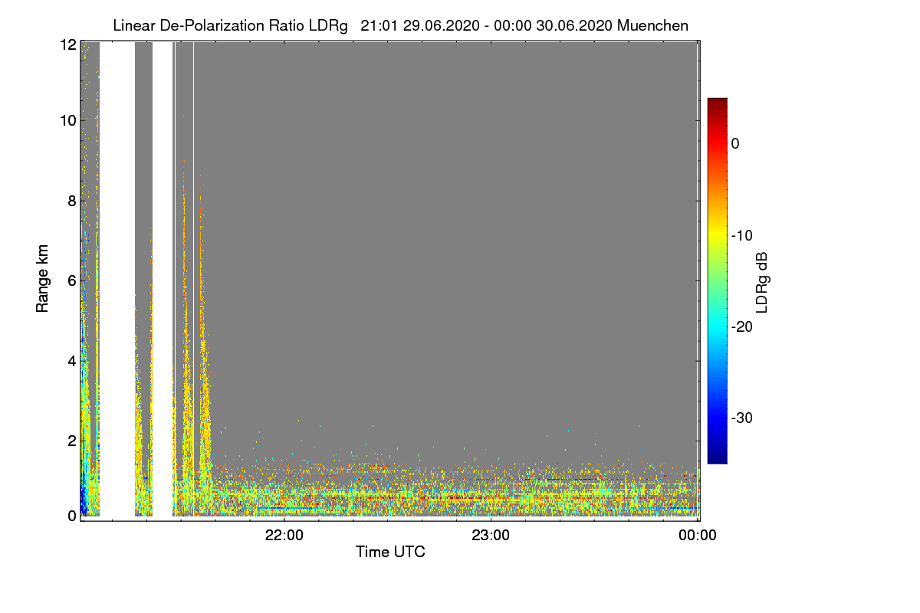920x613 pixels.
Task: Click the 'Muenchen' location in title
Action: [x=653, y=26]
